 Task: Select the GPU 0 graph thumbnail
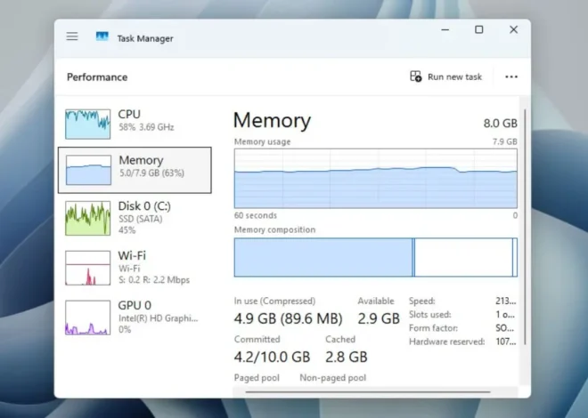point(87,318)
